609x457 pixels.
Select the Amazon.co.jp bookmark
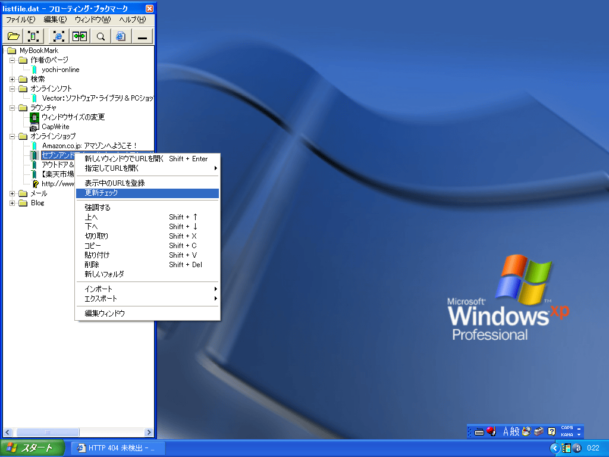coord(89,146)
